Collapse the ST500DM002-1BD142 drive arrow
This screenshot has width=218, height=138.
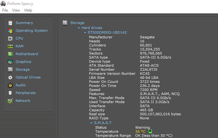[85, 33]
